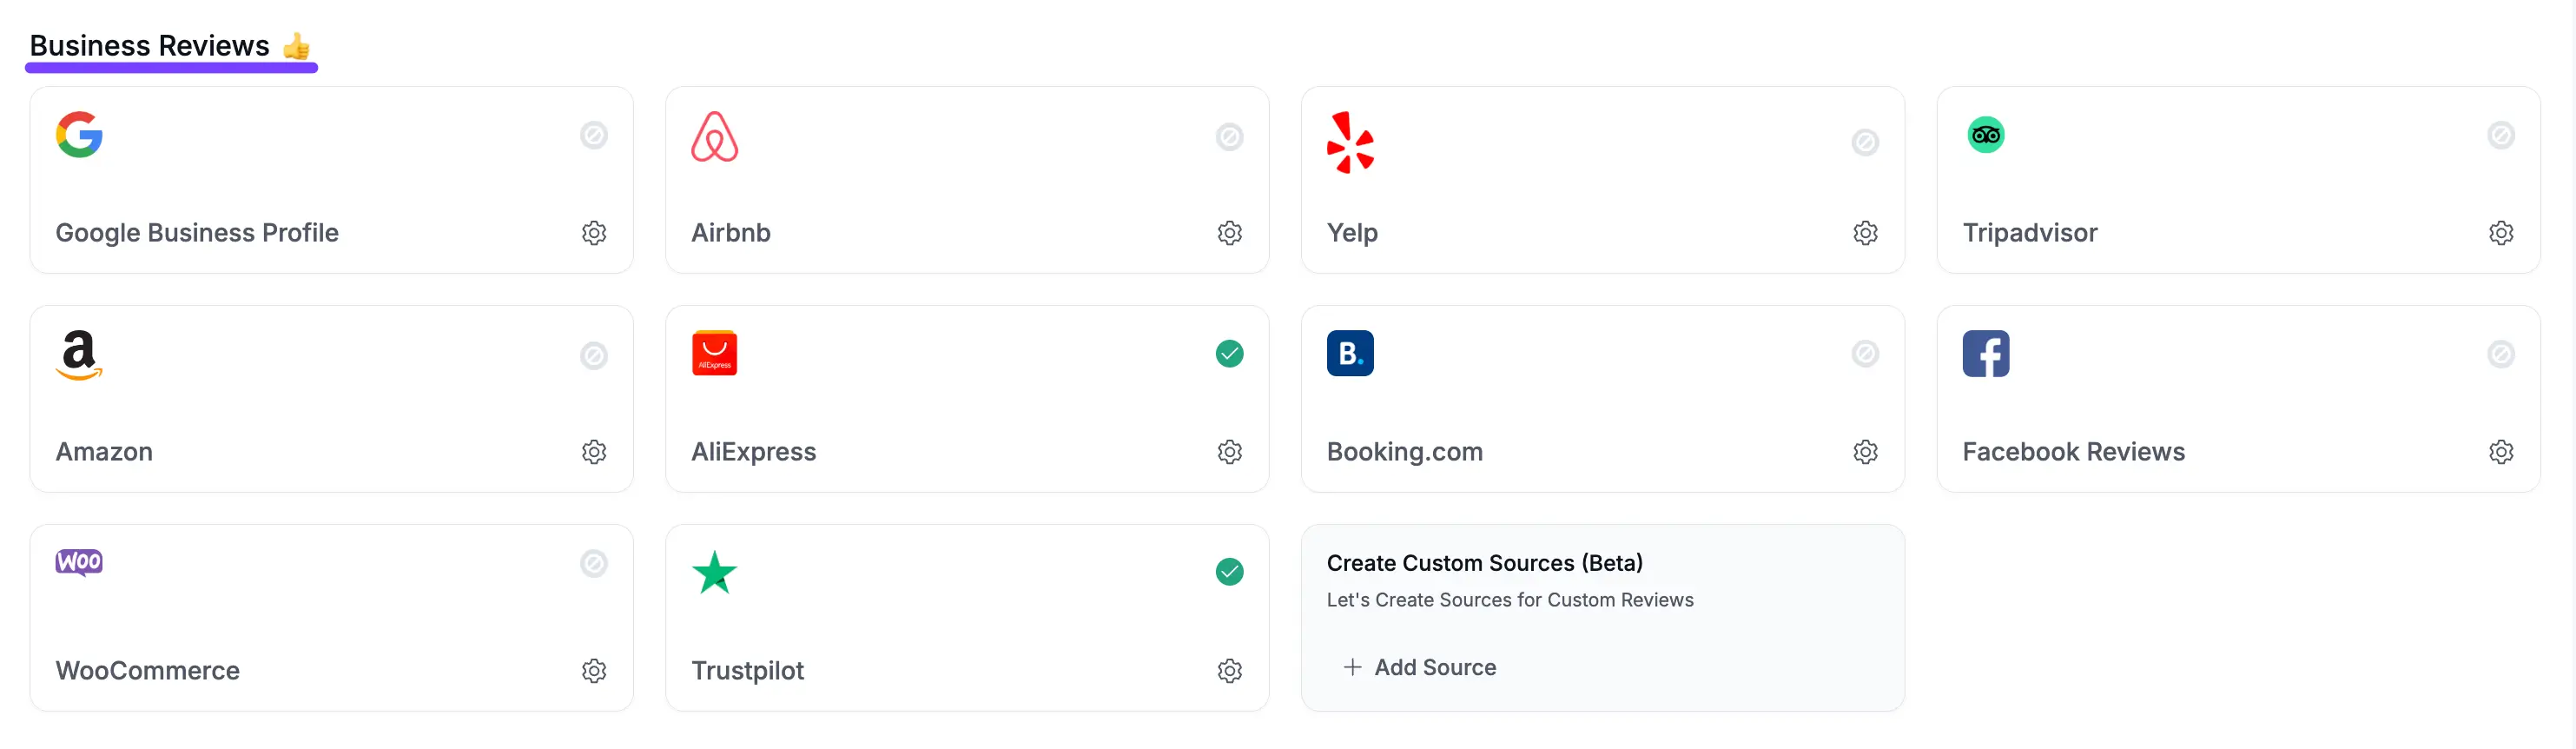The width and height of the screenshot is (2576, 749).
Task: Click the WooCommerce logo icon
Action: tap(79, 562)
